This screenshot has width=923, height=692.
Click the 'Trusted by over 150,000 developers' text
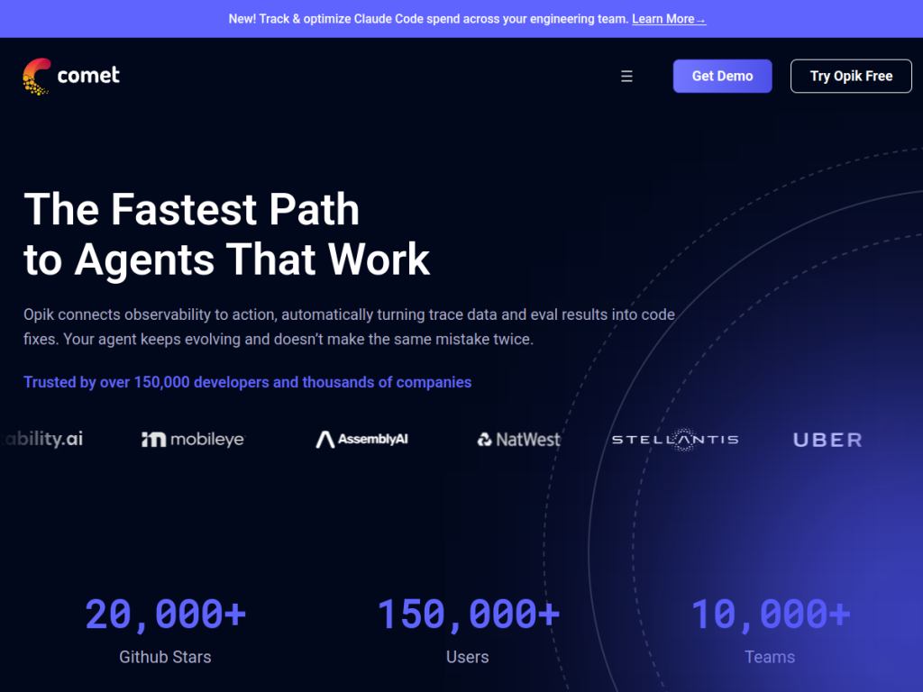point(247,382)
